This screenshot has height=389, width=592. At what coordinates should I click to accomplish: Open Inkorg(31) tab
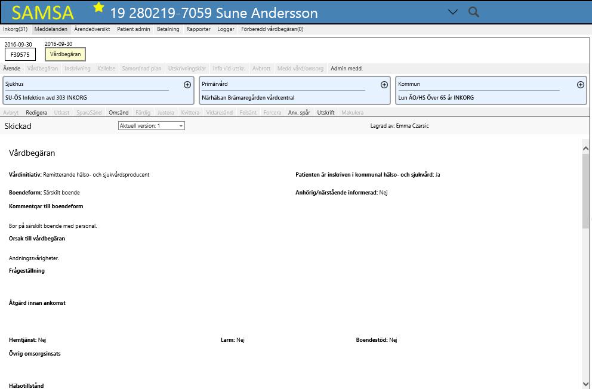(16, 29)
